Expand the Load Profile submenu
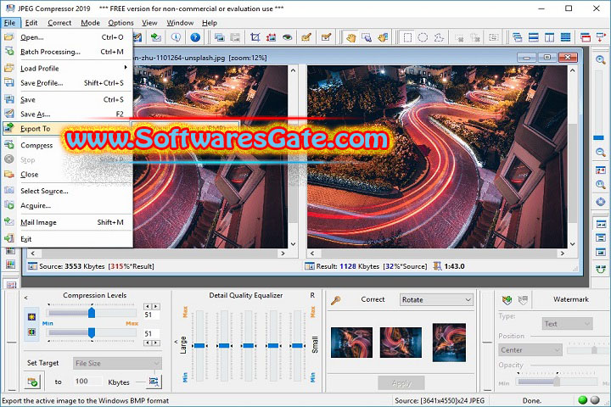 (x=67, y=68)
